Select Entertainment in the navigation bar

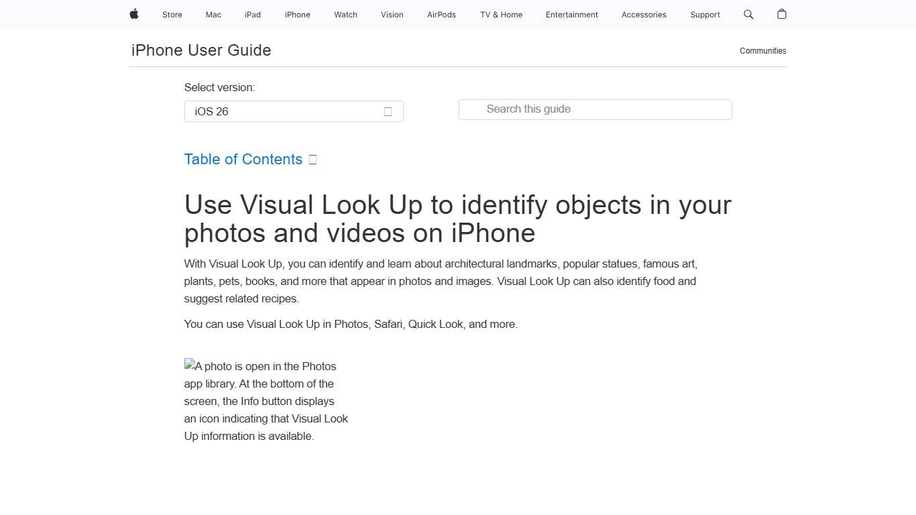coord(571,14)
